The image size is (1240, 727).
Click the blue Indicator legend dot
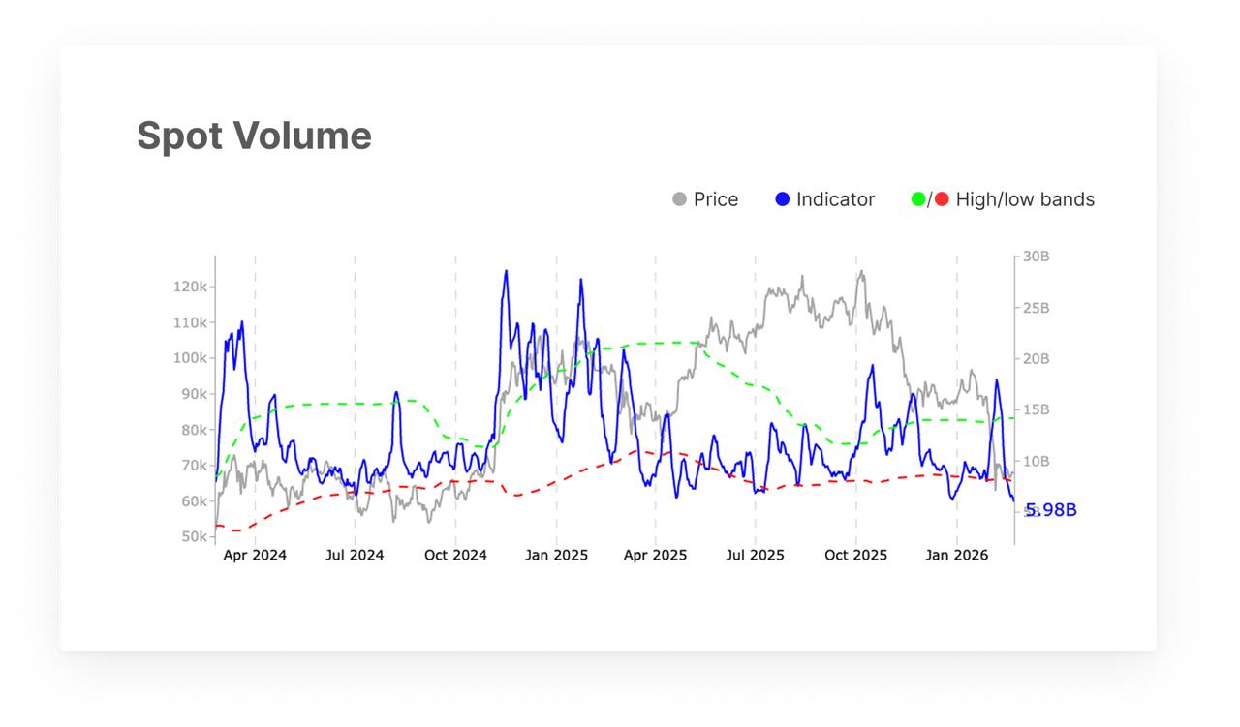[x=783, y=199]
